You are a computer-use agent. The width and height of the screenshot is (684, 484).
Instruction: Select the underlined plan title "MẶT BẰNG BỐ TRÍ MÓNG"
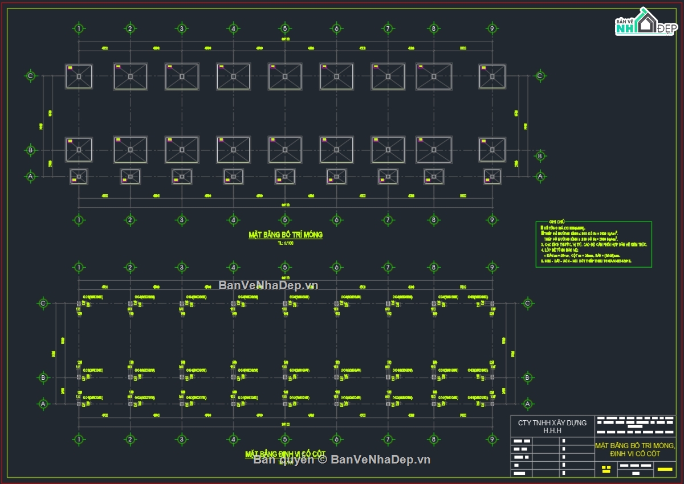point(286,235)
